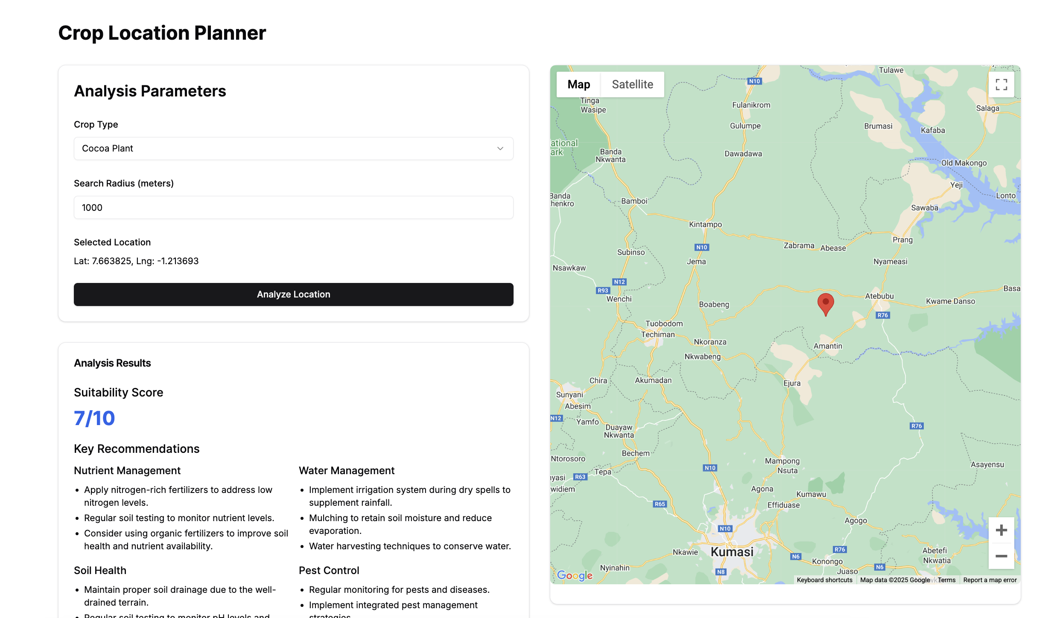Viewport: 1051px width, 618px height.
Task: Click the Atebubu town label
Action: coord(879,296)
